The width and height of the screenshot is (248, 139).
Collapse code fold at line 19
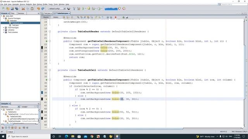click(50, 32)
